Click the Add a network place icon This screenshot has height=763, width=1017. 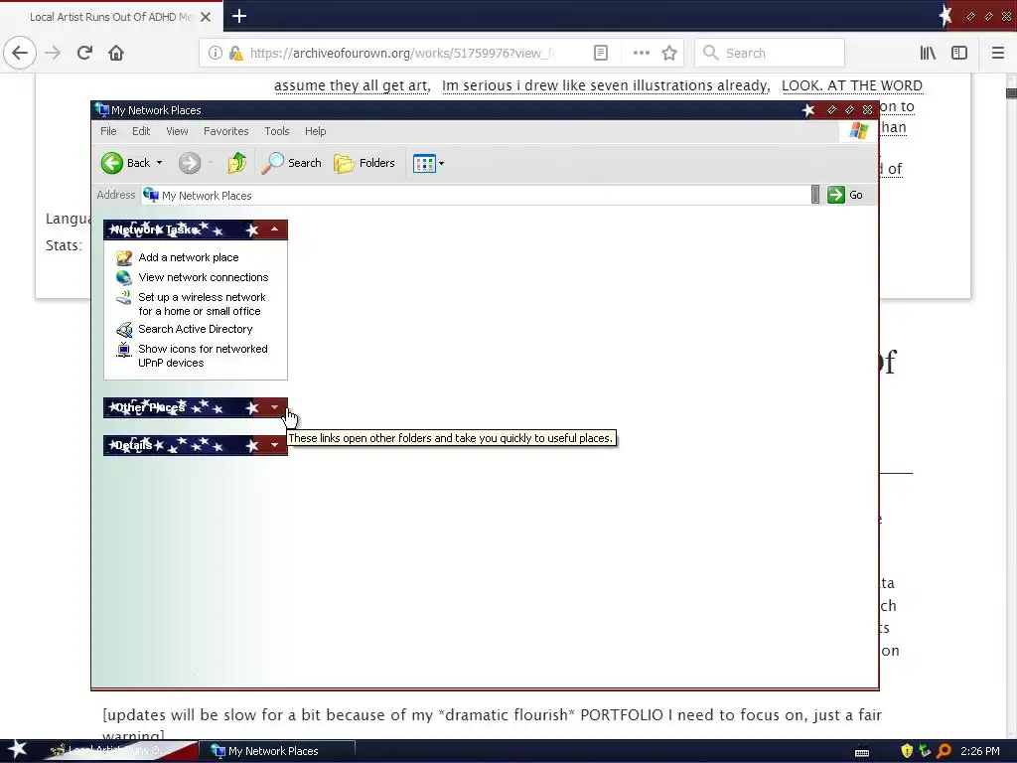[x=124, y=257]
